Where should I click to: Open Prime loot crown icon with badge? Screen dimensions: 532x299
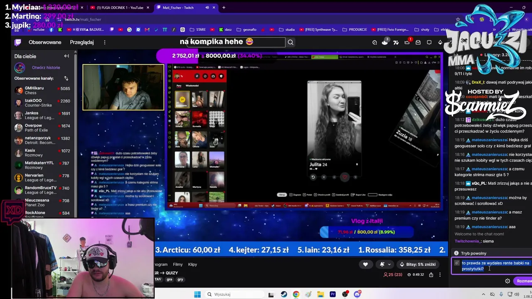coord(407,42)
